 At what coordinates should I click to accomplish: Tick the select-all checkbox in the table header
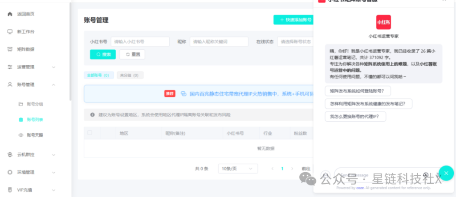90,133
